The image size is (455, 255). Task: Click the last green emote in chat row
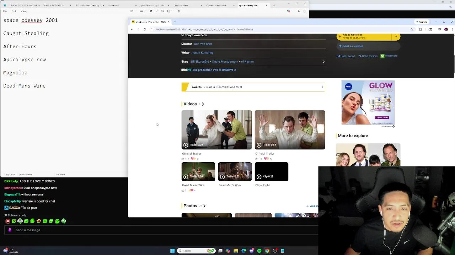pos(64,221)
